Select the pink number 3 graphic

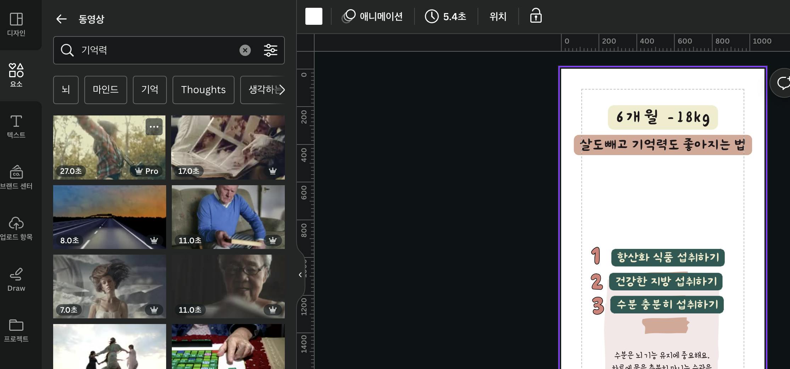[x=598, y=306]
